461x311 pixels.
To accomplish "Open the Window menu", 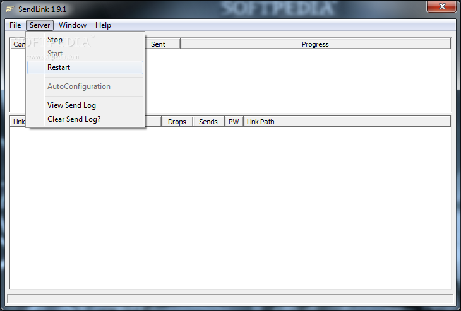I will [73, 25].
